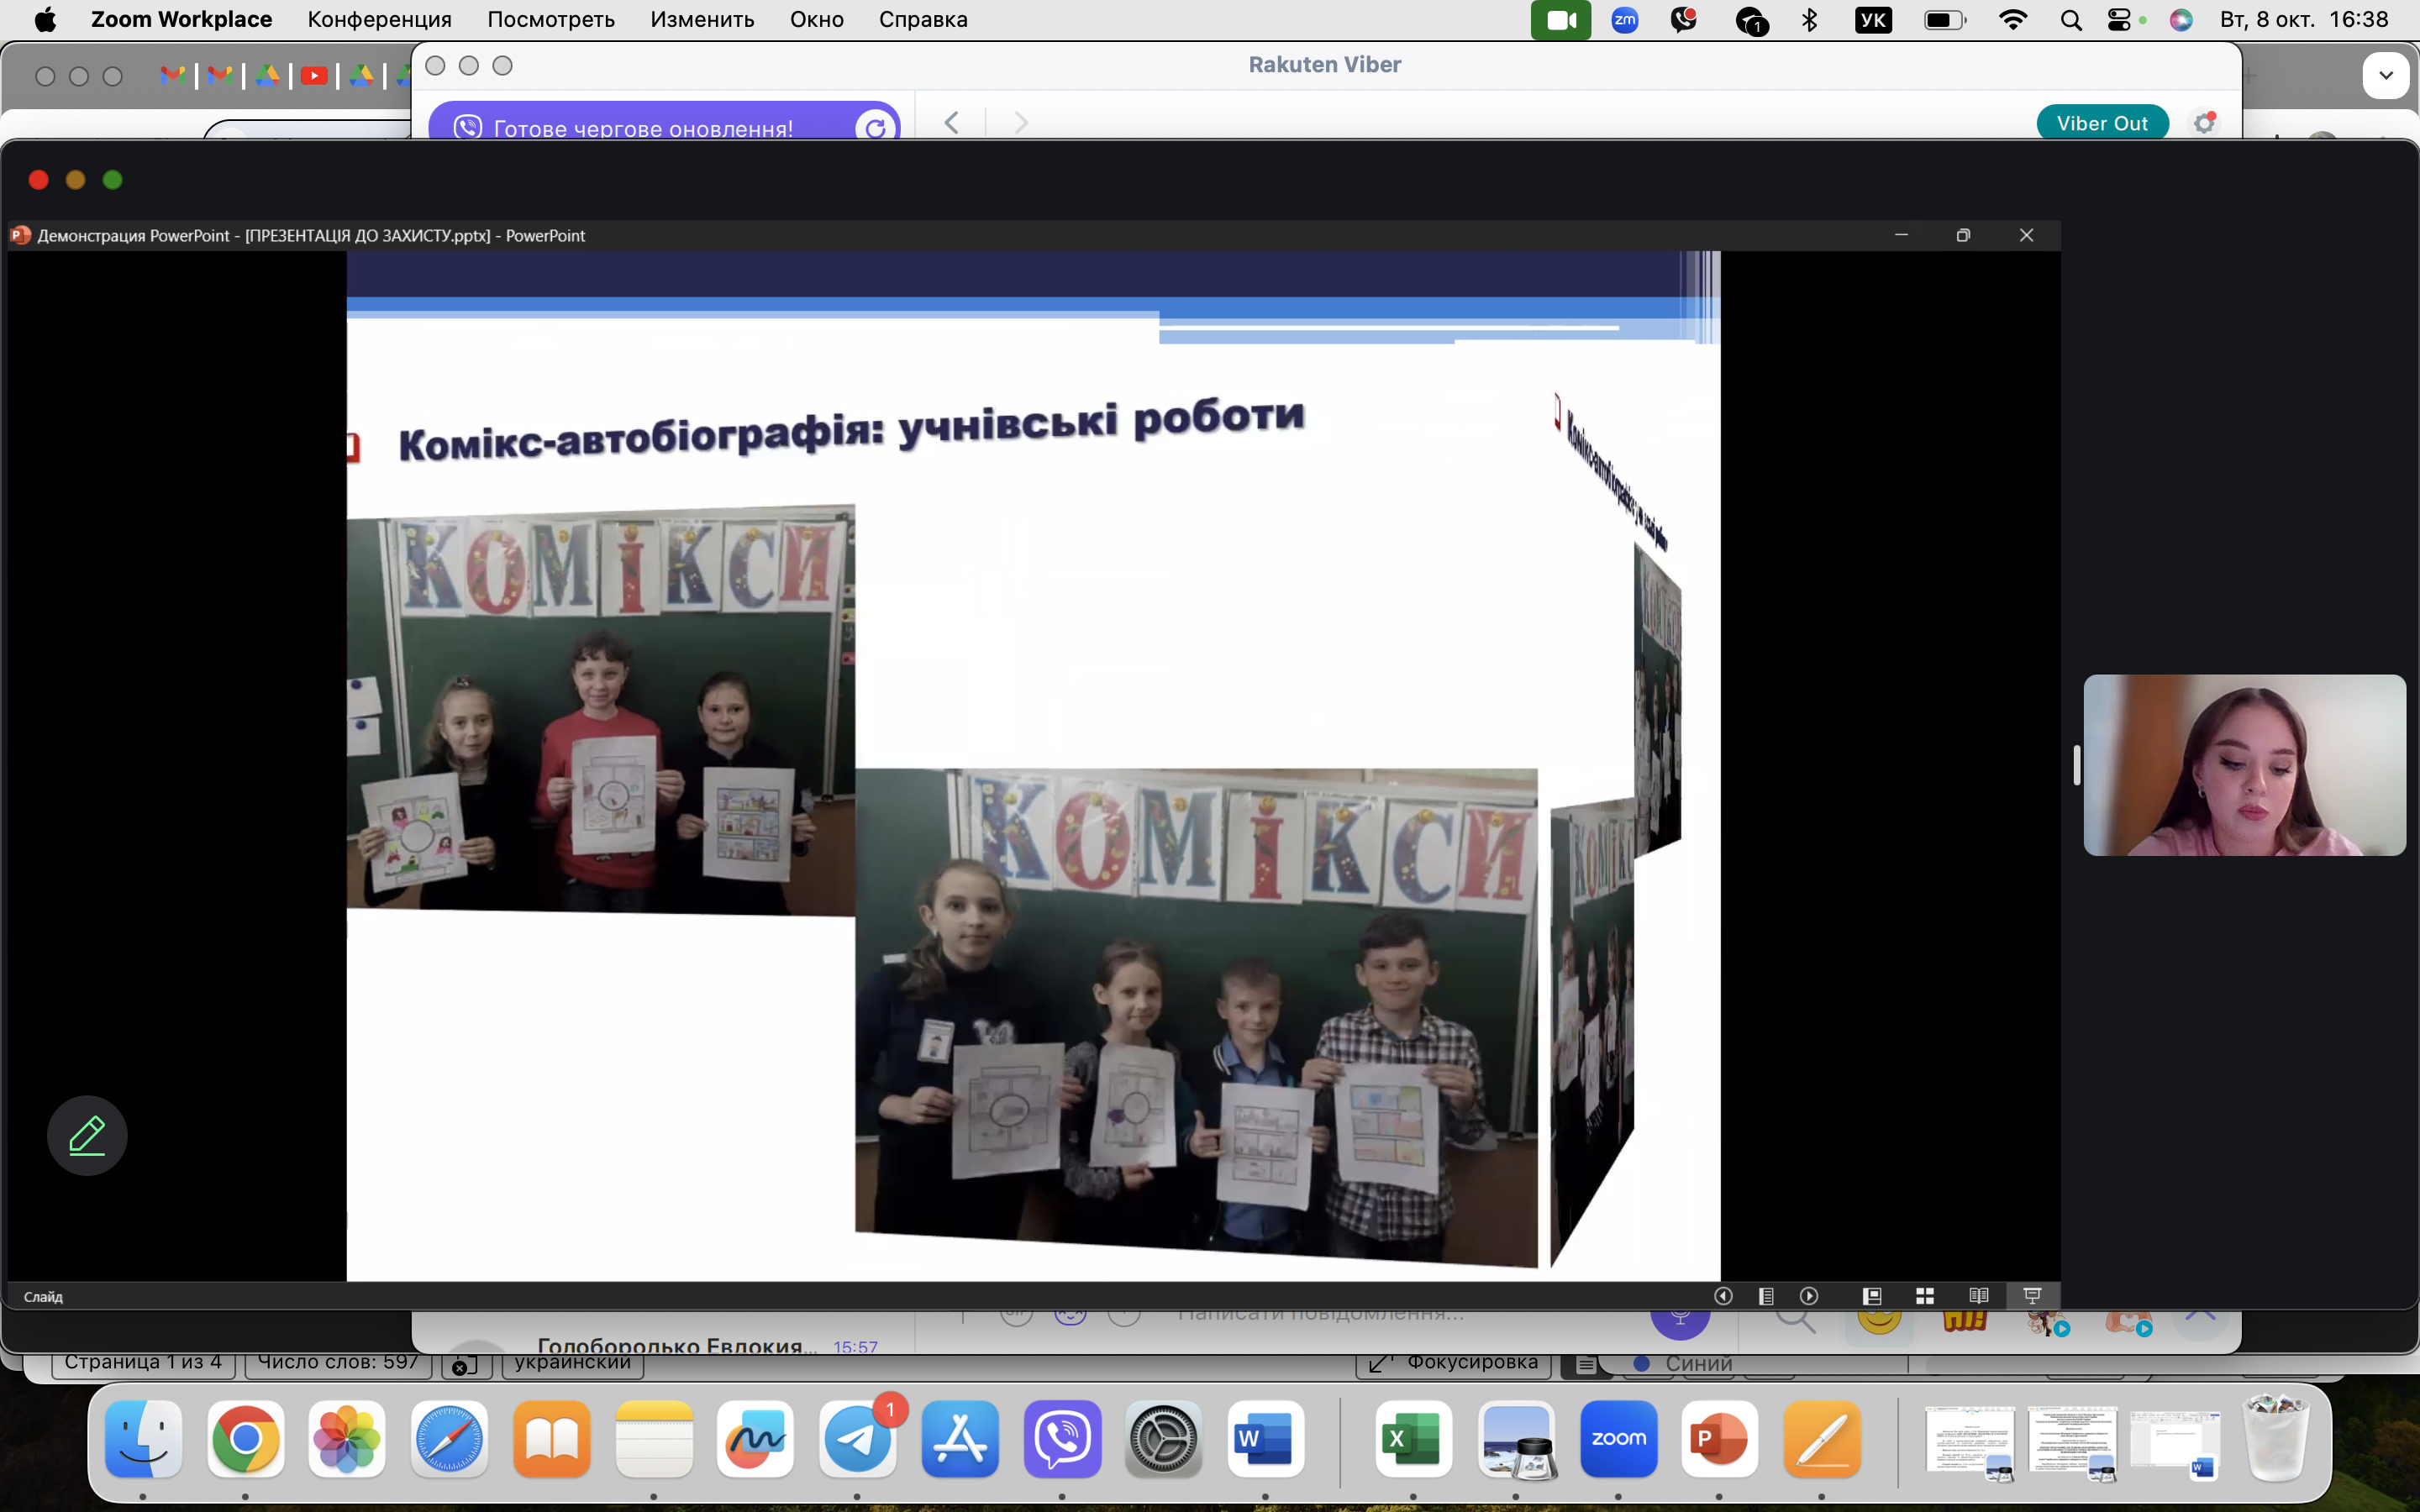
Task: Go to previous slide in PowerPoint status bar
Action: coord(1723,1296)
